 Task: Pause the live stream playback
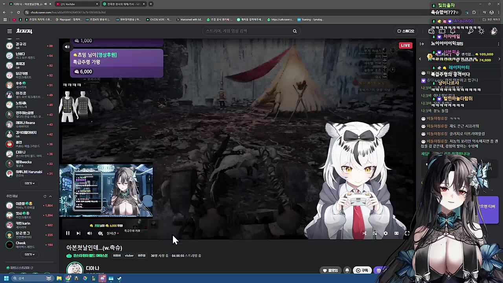[68, 233]
